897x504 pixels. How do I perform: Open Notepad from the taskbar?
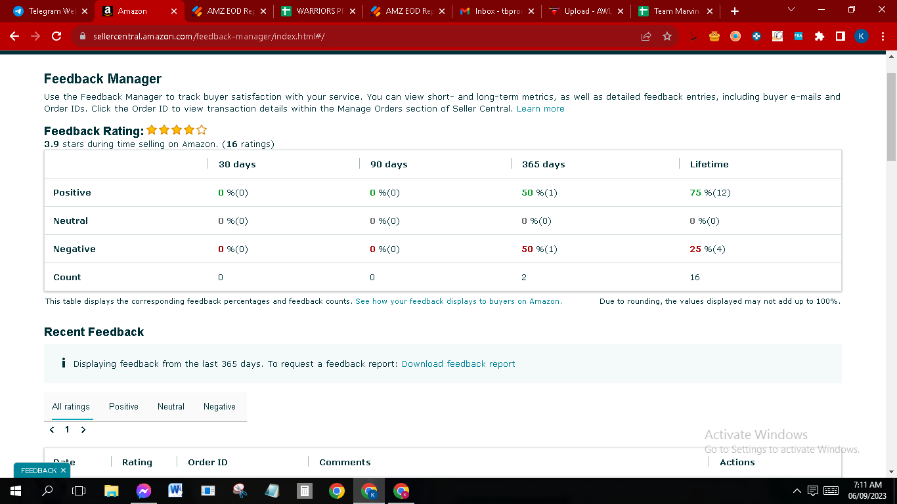pos(272,491)
